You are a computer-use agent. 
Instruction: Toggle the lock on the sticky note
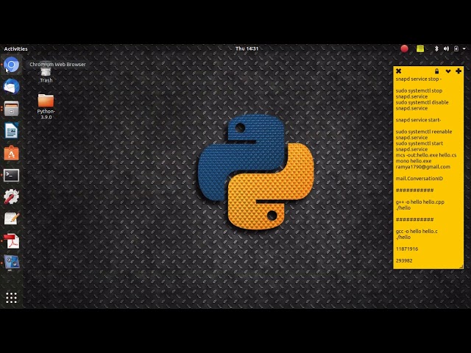(436, 71)
